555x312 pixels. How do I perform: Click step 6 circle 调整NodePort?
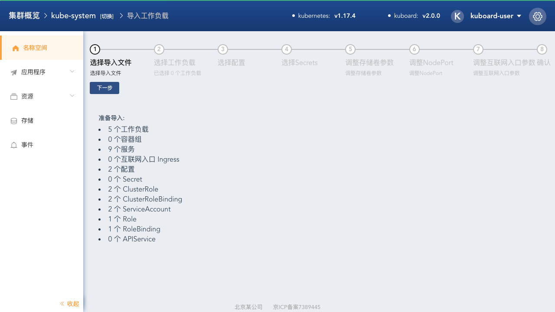click(414, 49)
